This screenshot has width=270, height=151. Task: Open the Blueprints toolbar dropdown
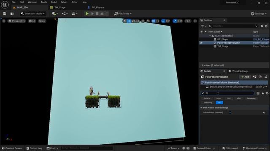(x=65, y=13)
